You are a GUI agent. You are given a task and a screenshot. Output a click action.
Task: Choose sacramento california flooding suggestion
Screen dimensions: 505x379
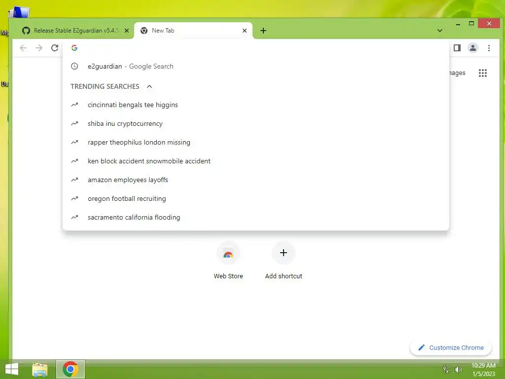point(256,217)
